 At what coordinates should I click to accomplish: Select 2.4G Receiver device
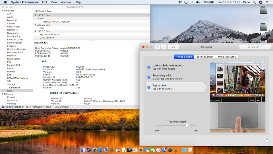point(47,38)
